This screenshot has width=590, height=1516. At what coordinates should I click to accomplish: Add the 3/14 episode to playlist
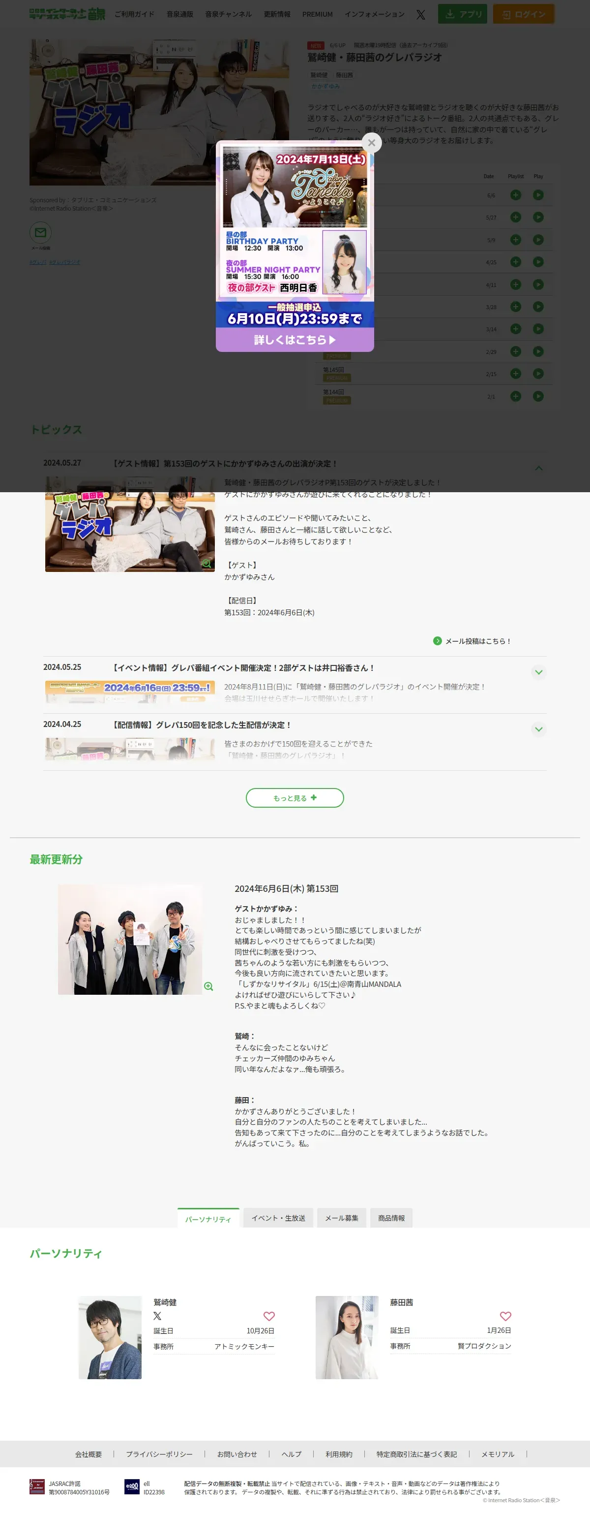(x=515, y=329)
